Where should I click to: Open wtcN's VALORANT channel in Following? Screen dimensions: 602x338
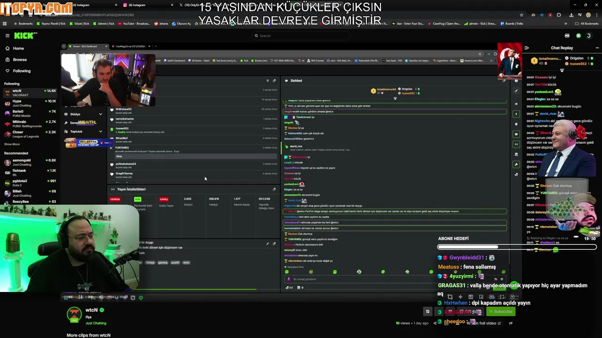(x=30, y=92)
